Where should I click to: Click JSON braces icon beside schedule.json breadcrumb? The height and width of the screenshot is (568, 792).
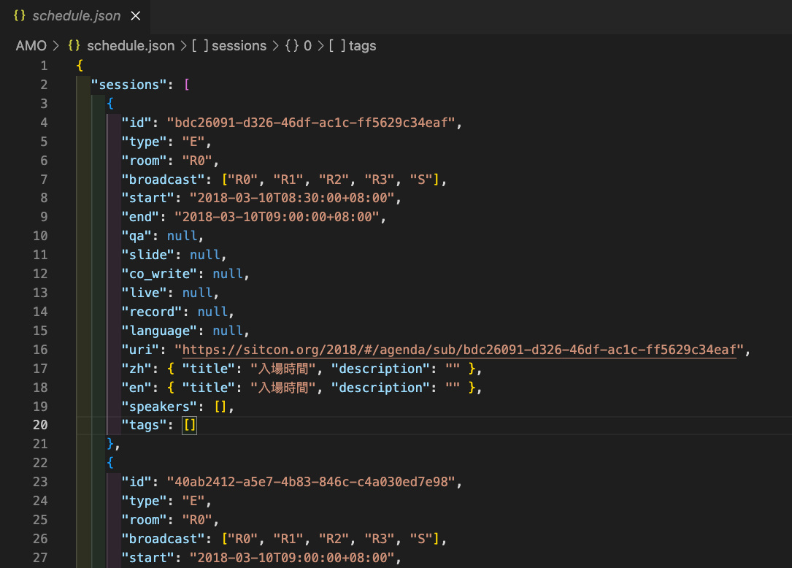(x=74, y=45)
